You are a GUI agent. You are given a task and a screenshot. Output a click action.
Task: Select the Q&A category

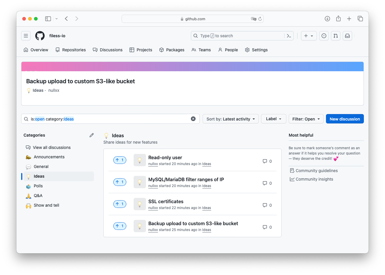[38, 196]
